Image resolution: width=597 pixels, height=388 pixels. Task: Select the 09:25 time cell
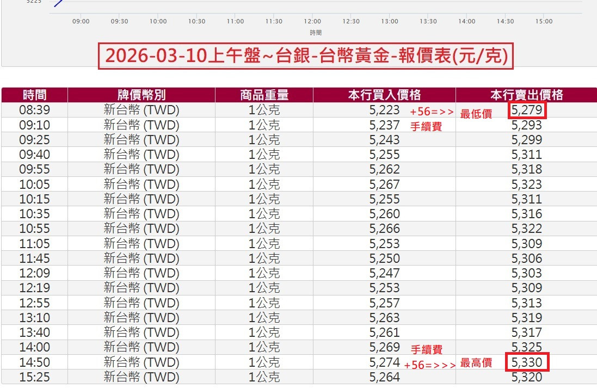pos(35,140)
